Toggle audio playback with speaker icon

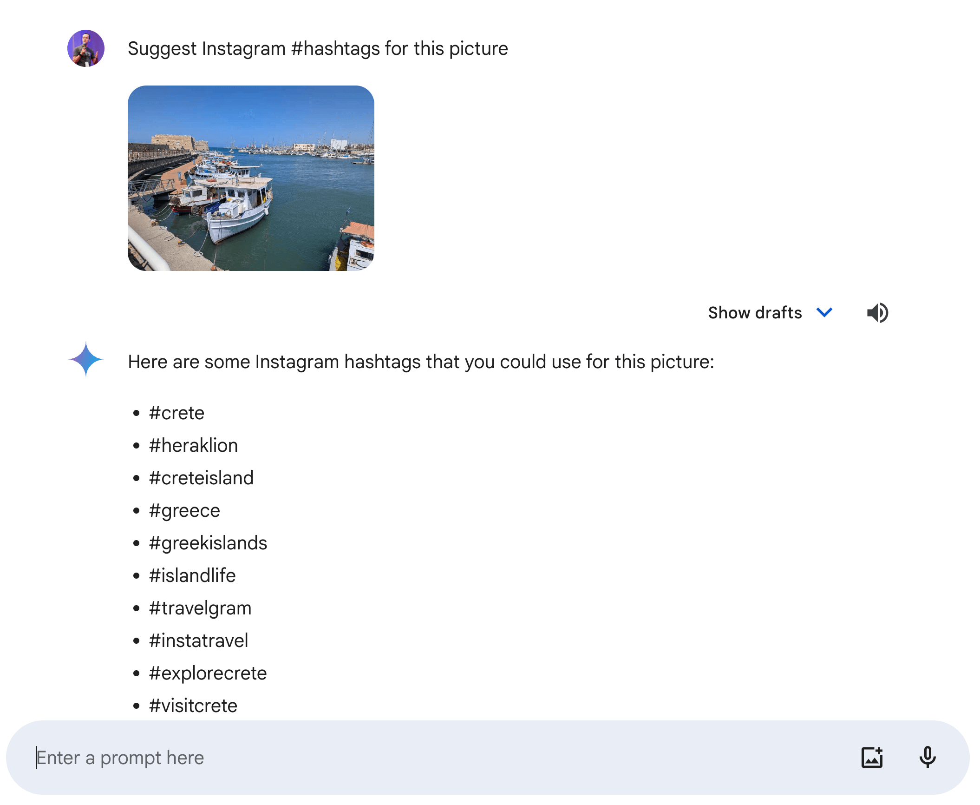point(877,312)
